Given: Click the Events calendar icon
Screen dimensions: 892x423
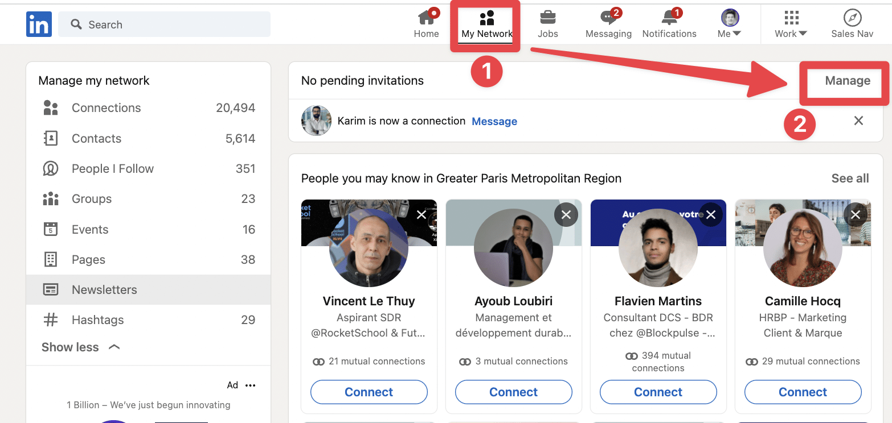Looking at the screenshot, I should point(51,229).
